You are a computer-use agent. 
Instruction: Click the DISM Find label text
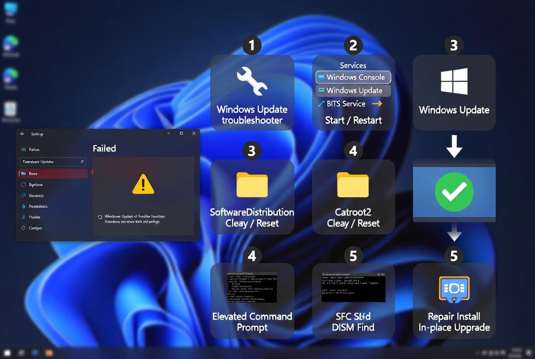point(353,327)
